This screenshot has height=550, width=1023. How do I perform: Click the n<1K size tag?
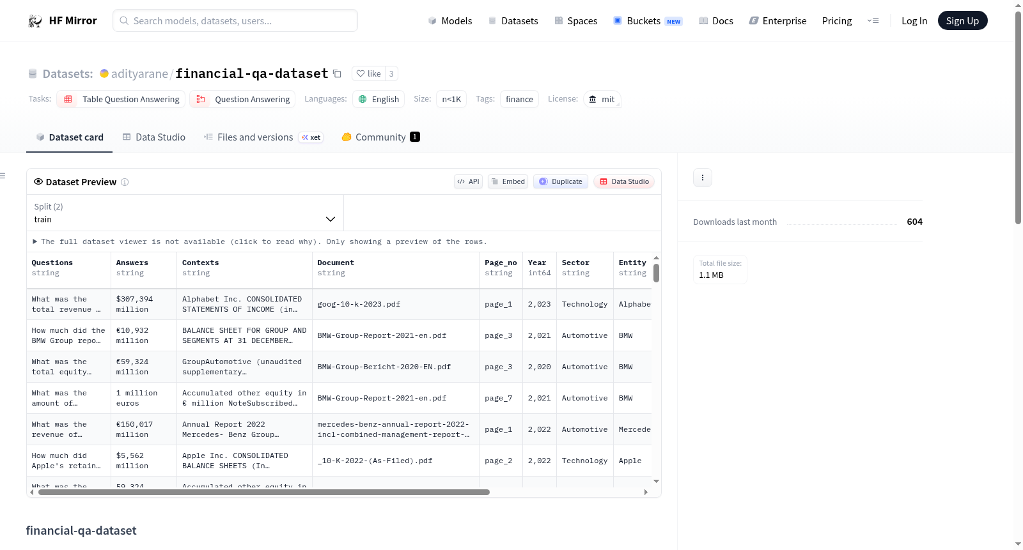[x=451, y=99]
